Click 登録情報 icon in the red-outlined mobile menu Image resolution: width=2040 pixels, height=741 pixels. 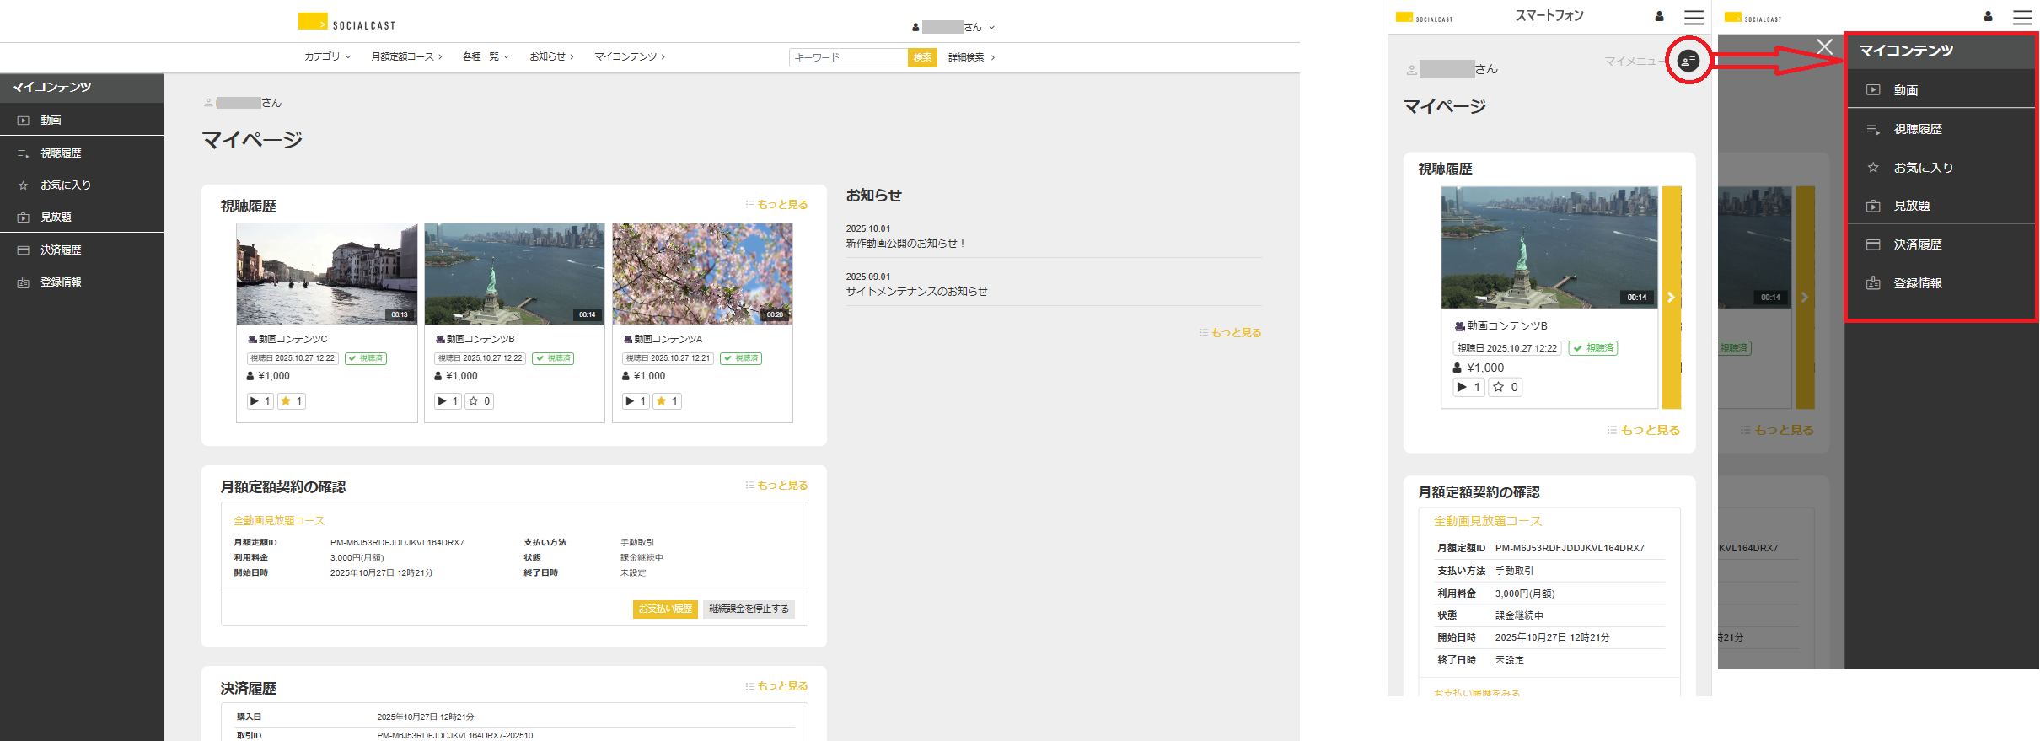tap(1873, 283)
